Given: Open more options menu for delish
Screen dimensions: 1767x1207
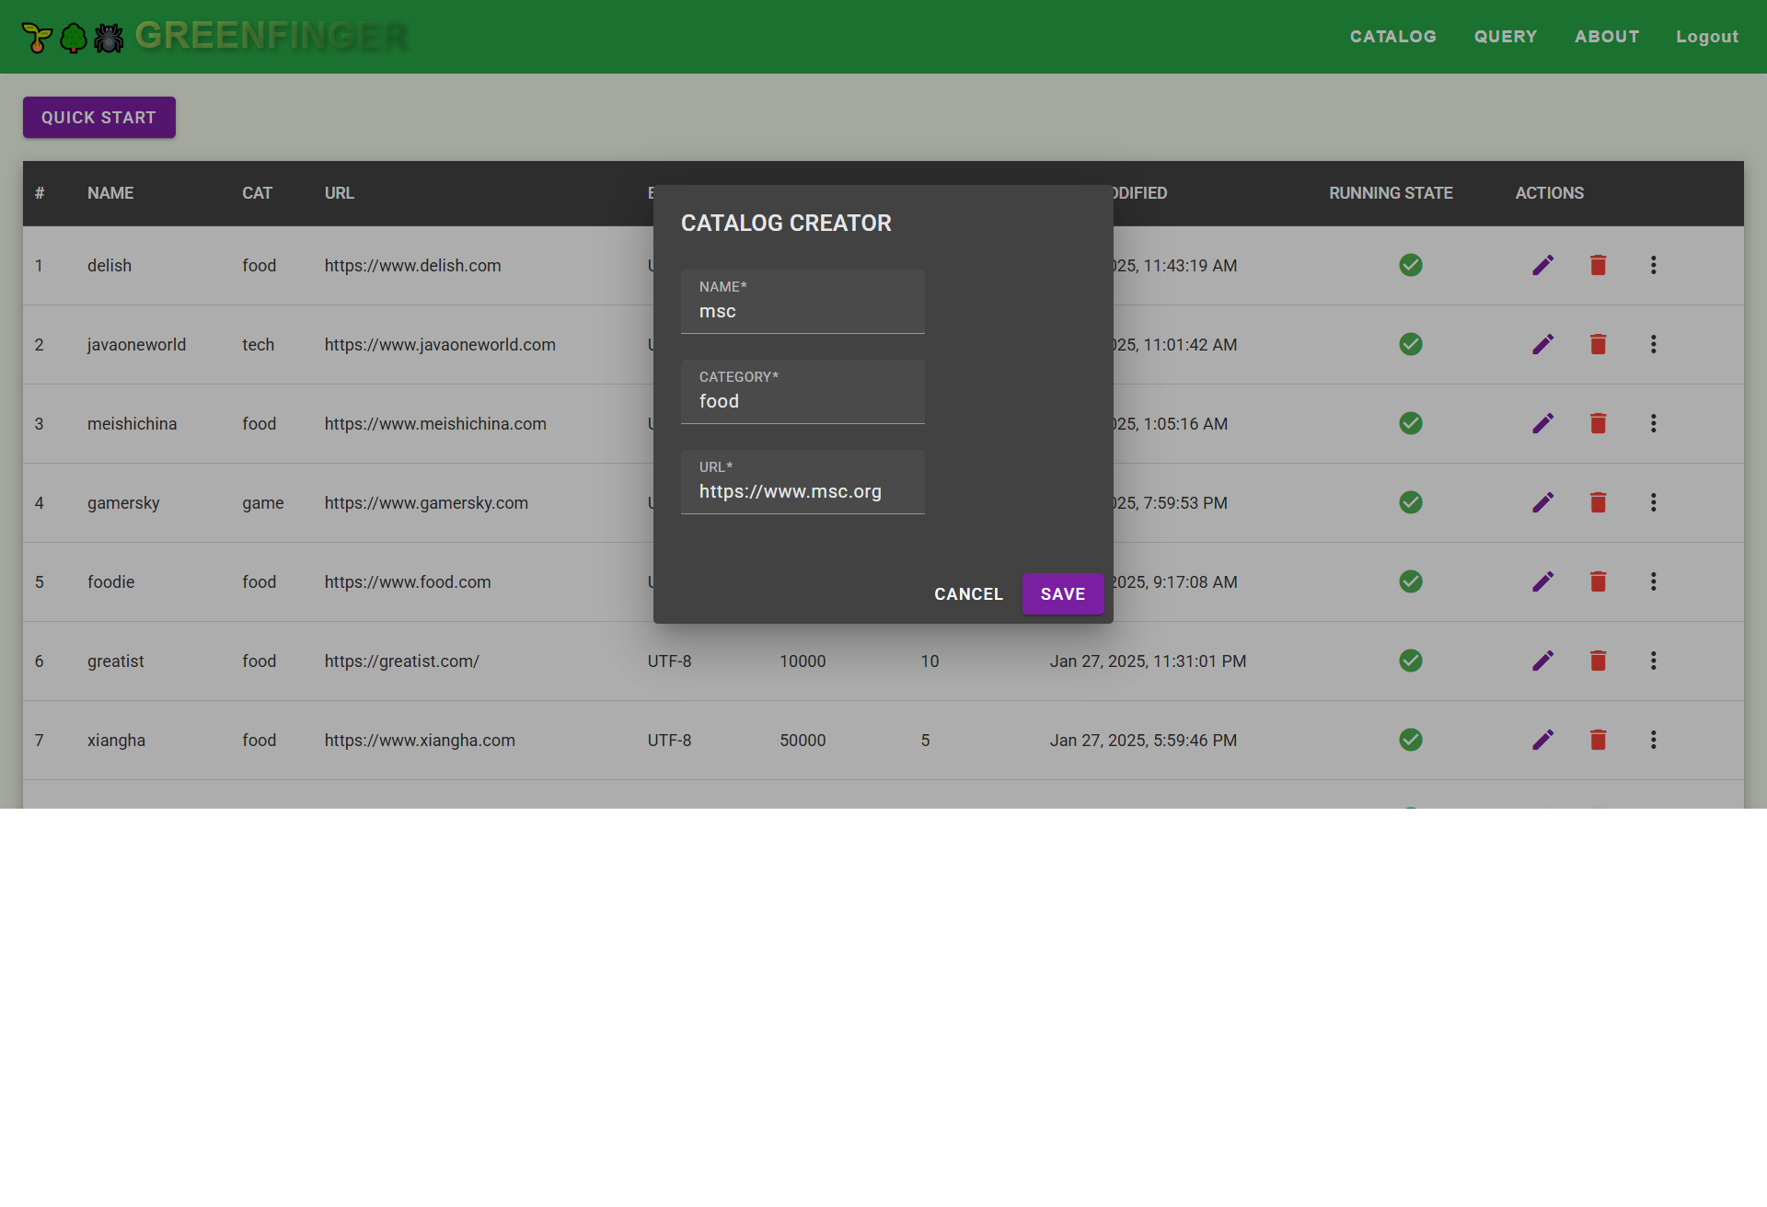Looking at the screenshot, I should (1654, 265).
